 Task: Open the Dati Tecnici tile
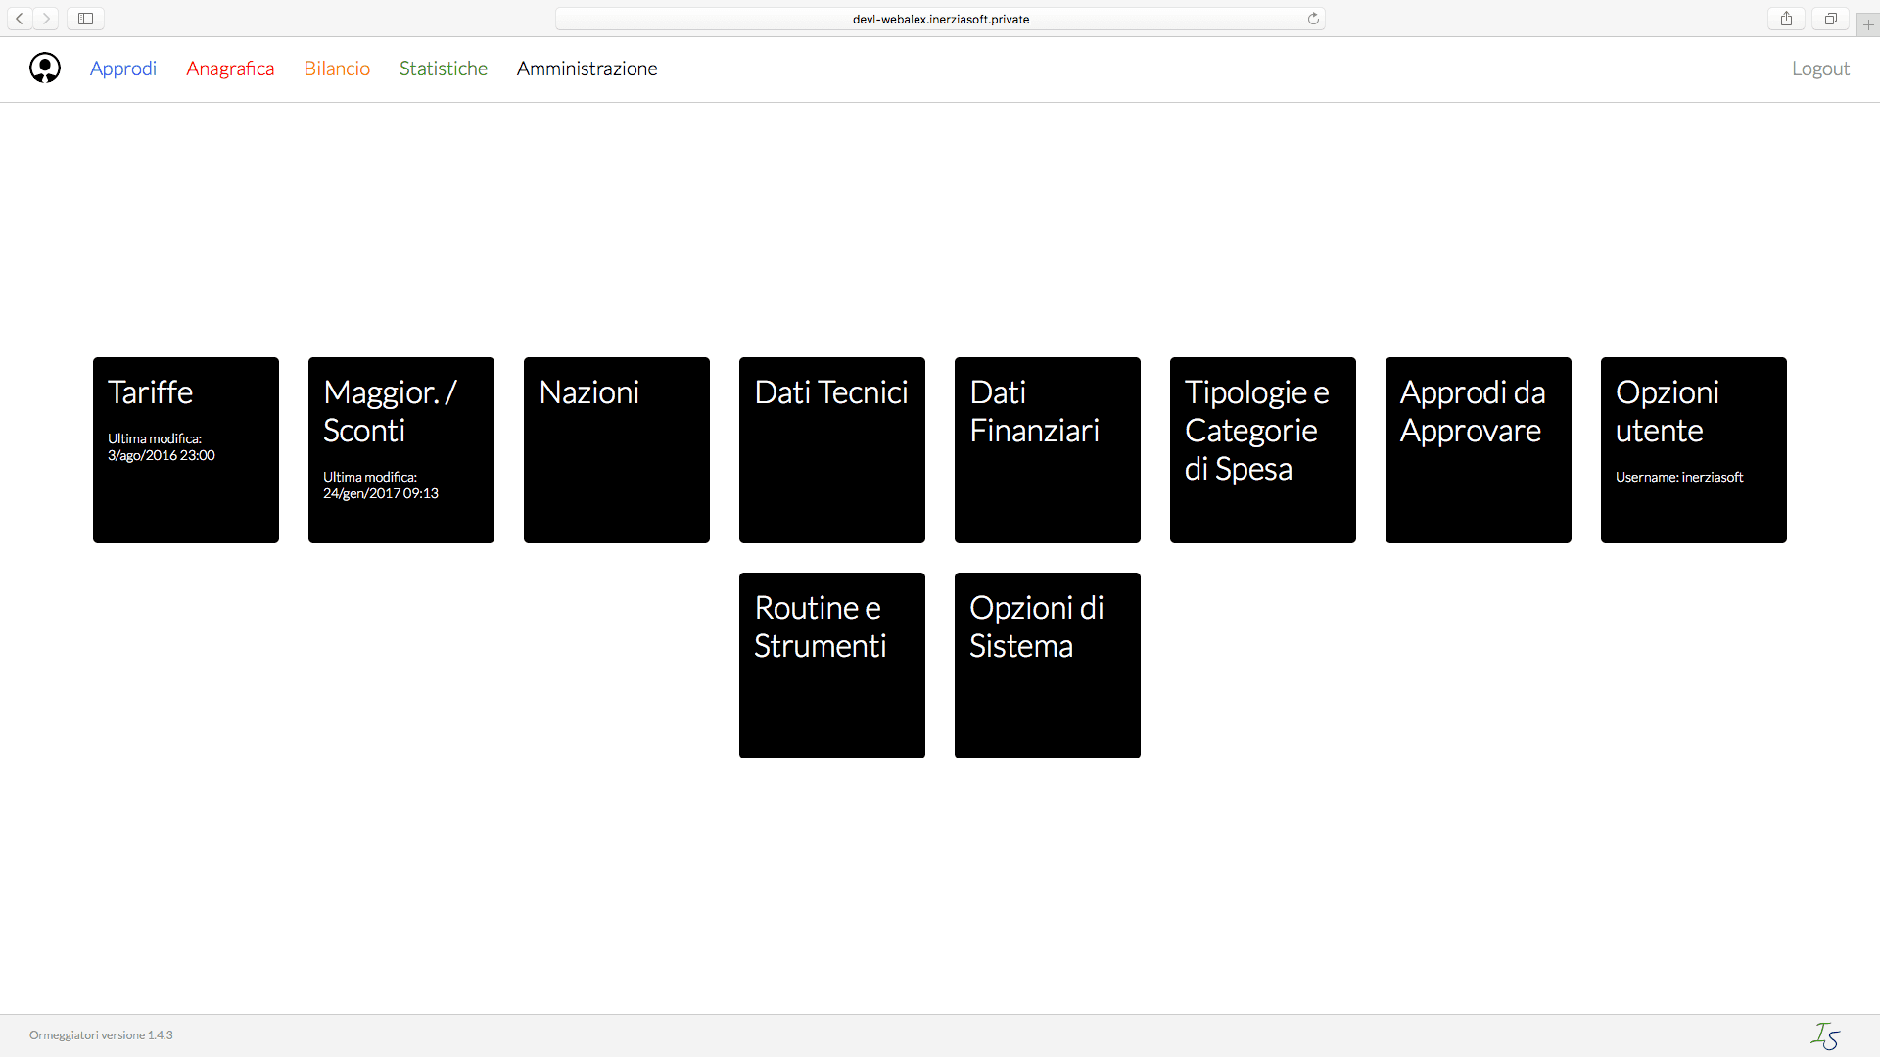pyautogui.click(x=832, y=450)
